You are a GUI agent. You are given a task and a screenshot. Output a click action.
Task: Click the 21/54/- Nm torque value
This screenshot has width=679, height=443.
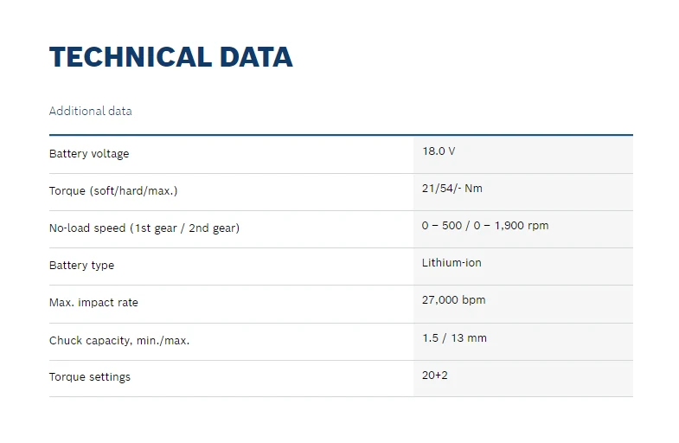(x=452, y=189)
